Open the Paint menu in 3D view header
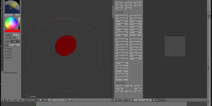Screen dimensions: 212x106 coord(15,100)
